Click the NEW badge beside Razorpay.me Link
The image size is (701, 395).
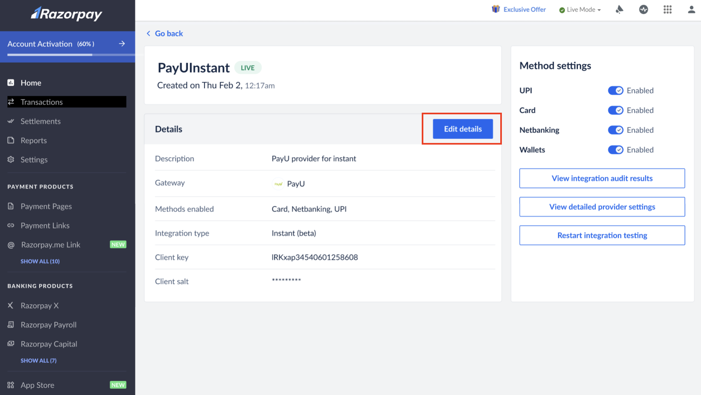click(x=118, y=244)
